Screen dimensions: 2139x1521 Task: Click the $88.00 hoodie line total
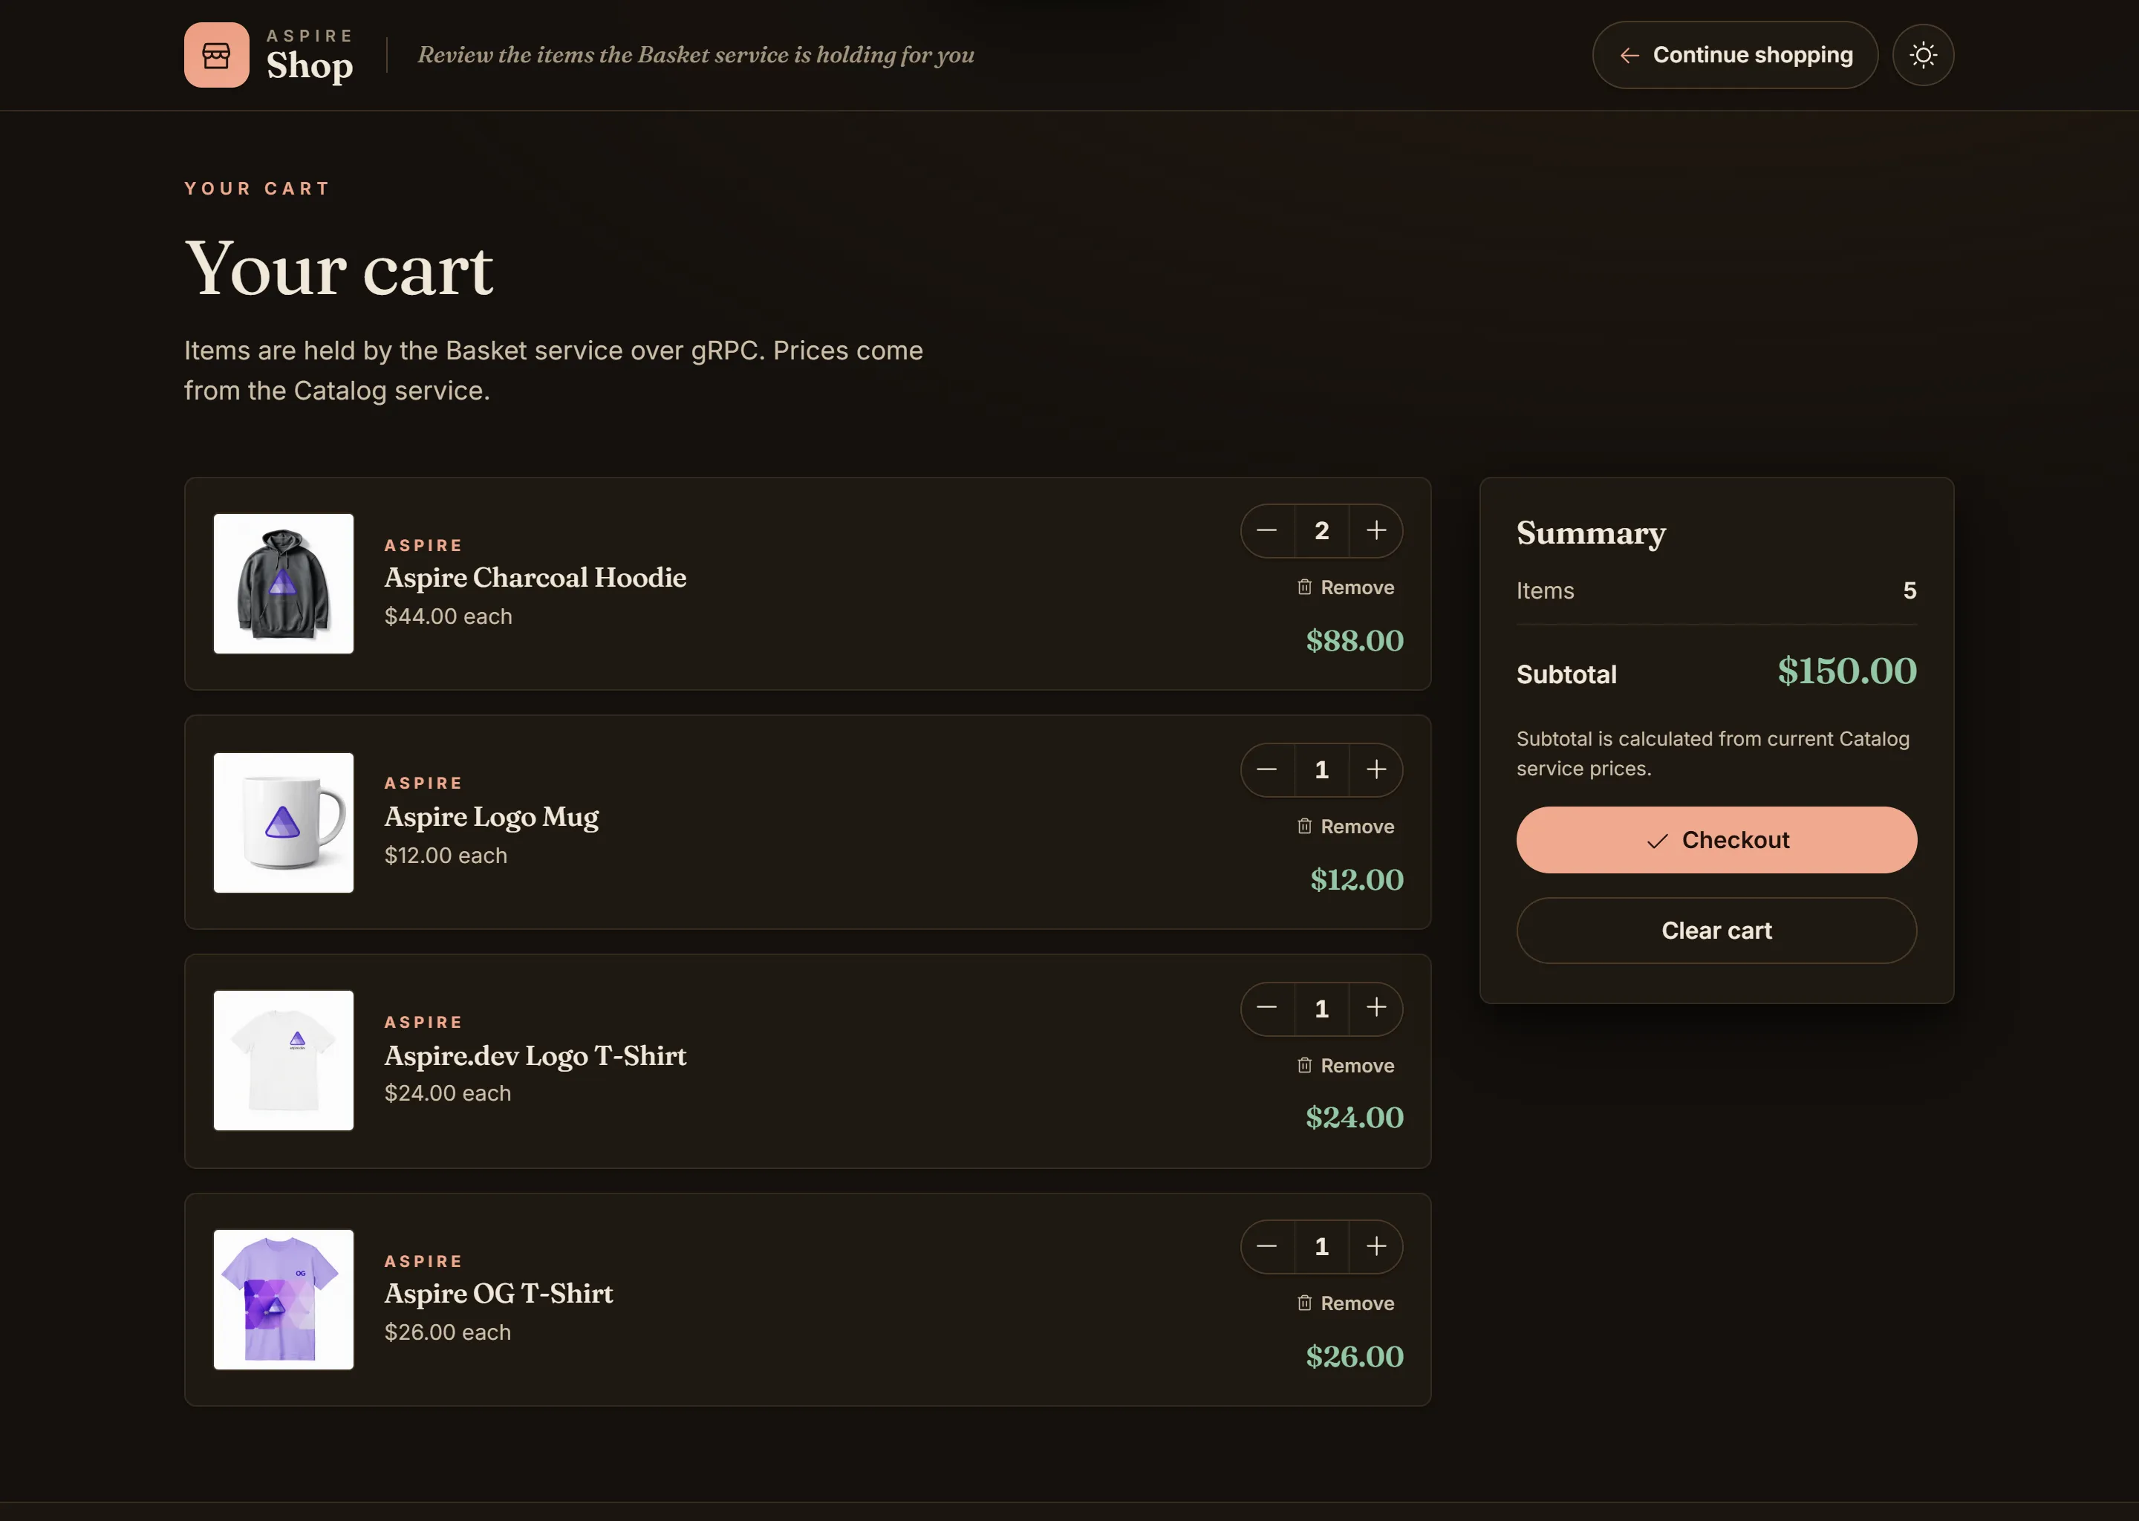pos(1354,641)
